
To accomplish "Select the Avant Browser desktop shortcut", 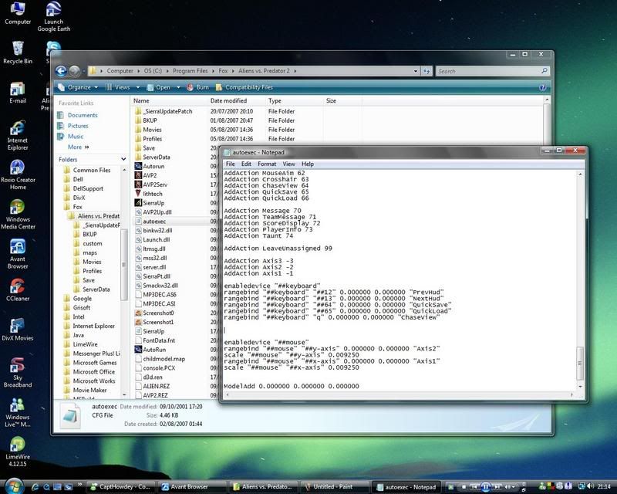I will tap(18, 255).
